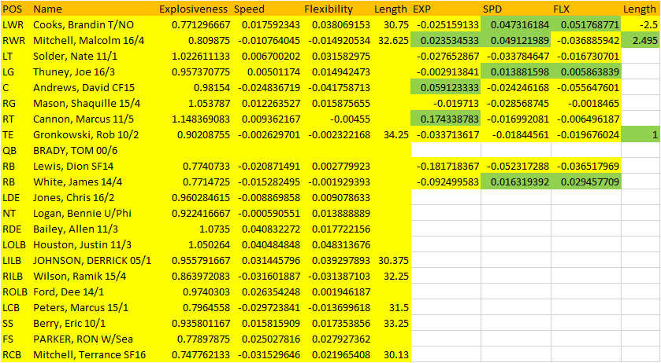Select the green cell 0.013881598
This screenshot has height=363, width=661.
[x=515, y=72]
